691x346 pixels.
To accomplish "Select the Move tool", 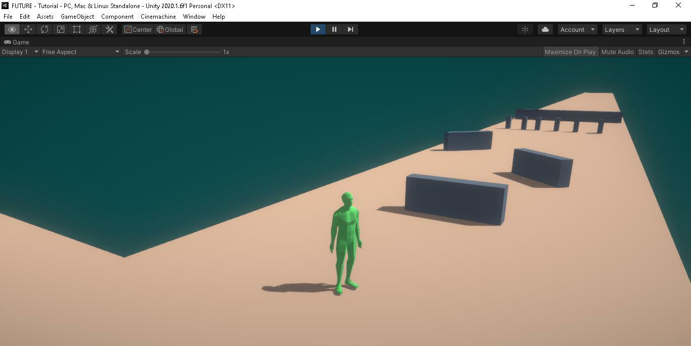I will pos(28,29).
